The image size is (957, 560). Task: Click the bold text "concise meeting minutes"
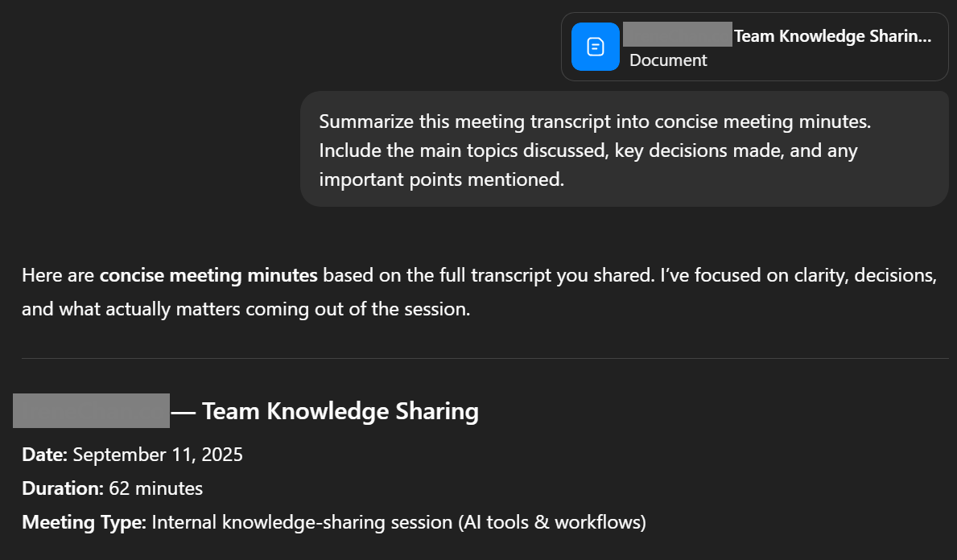[x=207, y=274]
